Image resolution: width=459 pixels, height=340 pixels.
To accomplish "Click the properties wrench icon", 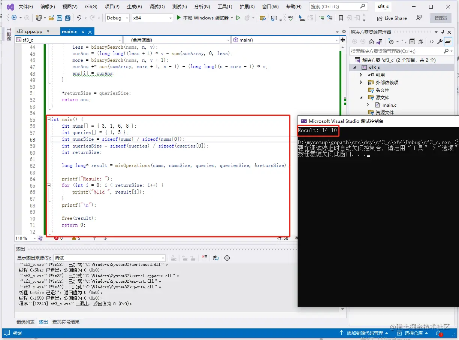I will pos(440,42).
